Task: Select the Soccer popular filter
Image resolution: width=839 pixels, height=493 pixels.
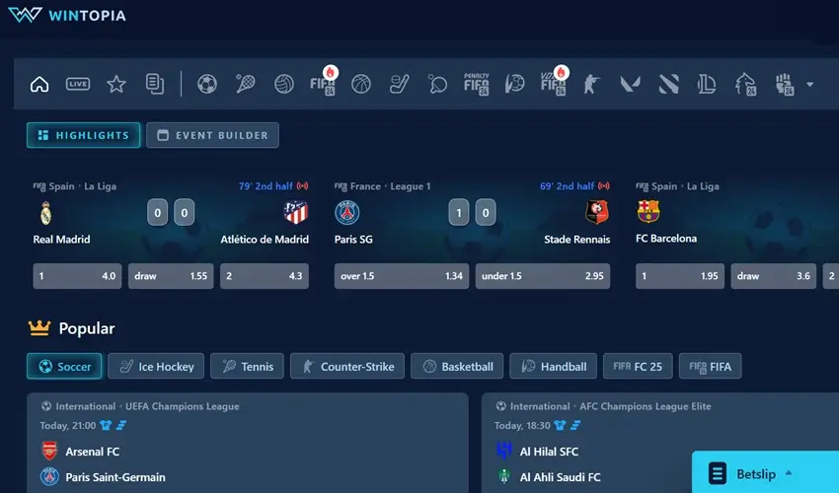Action: [x=64, y=366]
